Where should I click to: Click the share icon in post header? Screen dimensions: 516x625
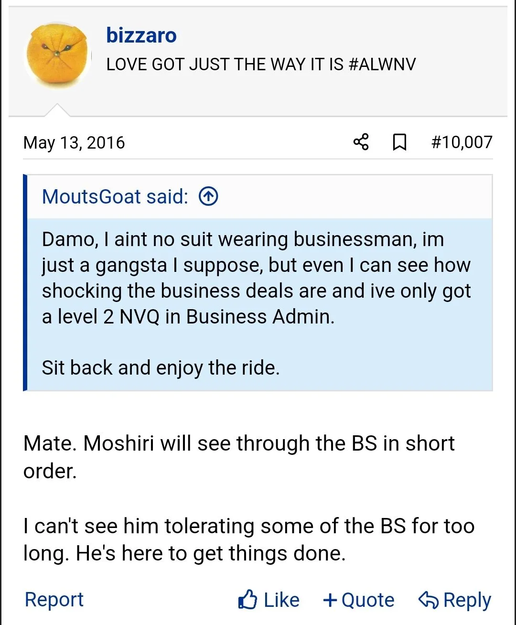tap(361, 142)
